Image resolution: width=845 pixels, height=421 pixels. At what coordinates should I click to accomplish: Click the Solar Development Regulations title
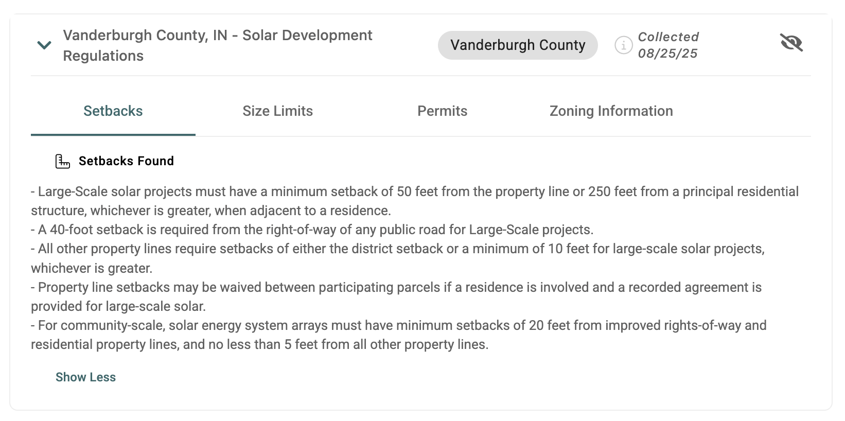point(217,45)
